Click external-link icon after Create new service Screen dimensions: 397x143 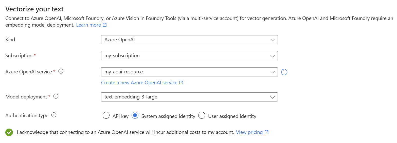click(x=181, y=83)
